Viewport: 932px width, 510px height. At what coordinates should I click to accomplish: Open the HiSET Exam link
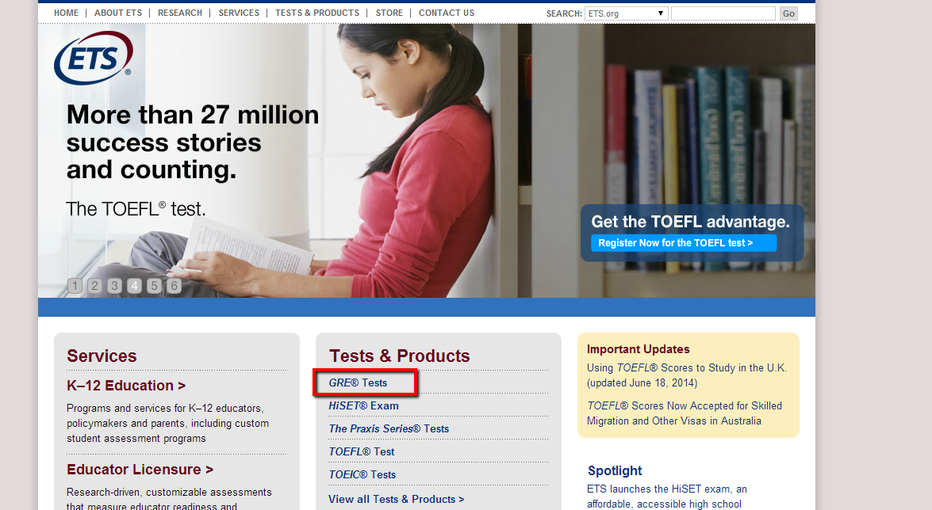point(364,405)
